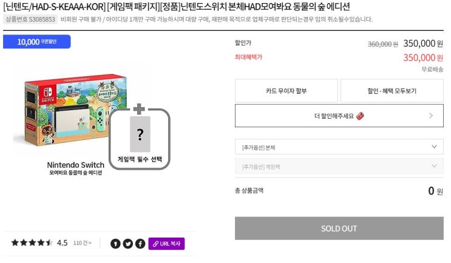Open the 게임팩 additional option dropdown
This screenshot has width=451, height=263.
[x=339, y=166]
